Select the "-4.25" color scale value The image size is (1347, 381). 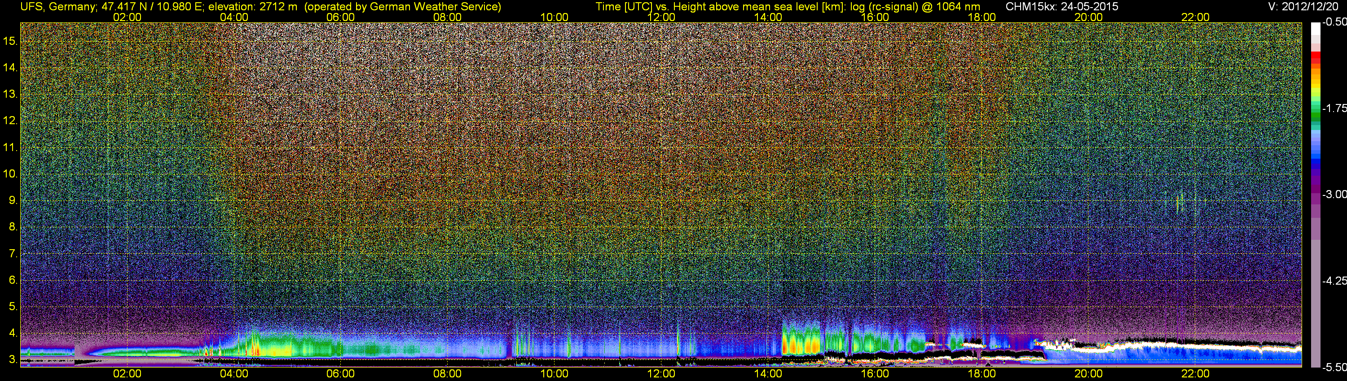(x=1334, y=281)
